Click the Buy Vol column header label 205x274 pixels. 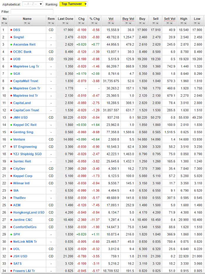(128, 19)
